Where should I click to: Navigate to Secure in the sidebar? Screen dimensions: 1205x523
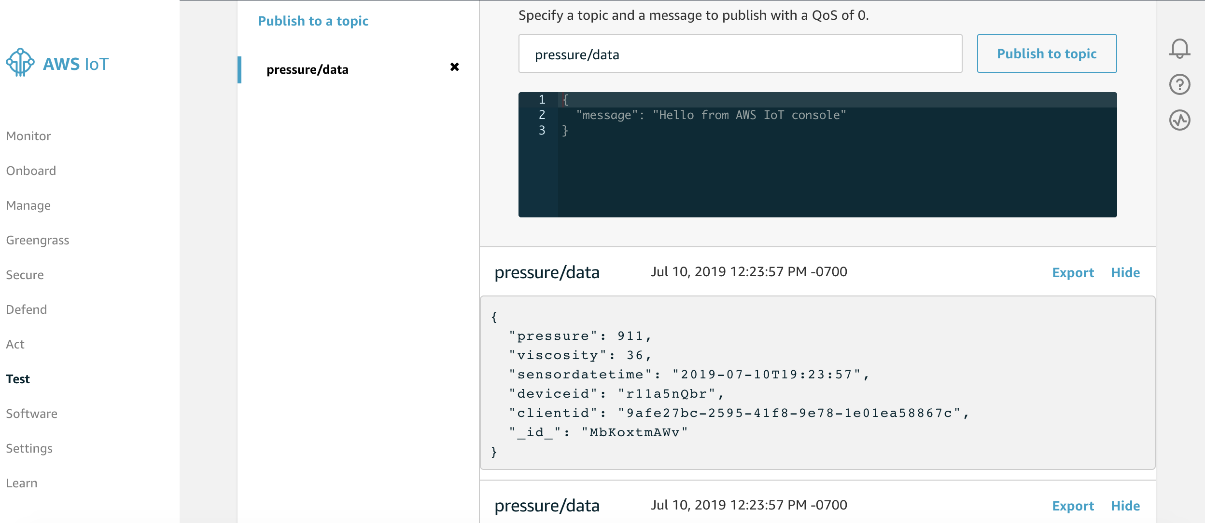pos(25,275)
